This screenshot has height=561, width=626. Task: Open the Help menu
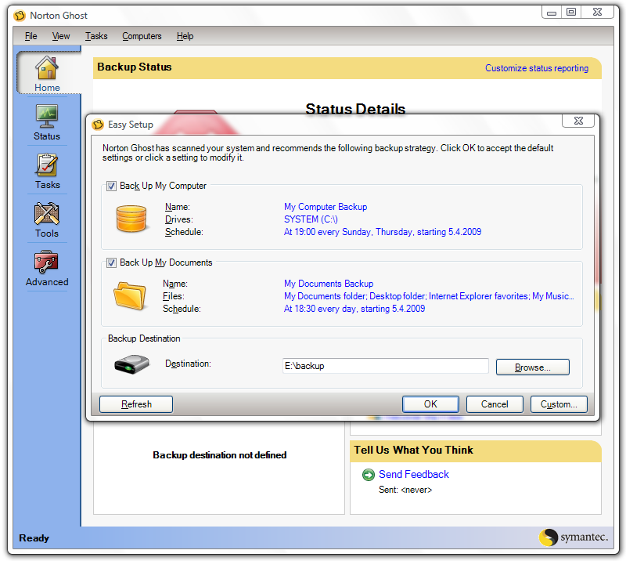(185, 36)
